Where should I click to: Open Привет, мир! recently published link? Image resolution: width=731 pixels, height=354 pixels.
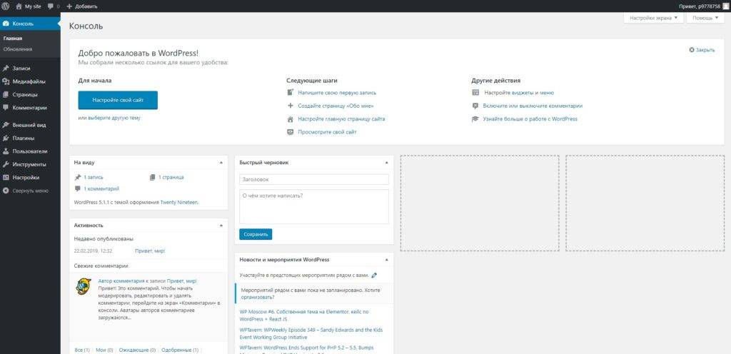pyautogui.click(x=150, y=251)
